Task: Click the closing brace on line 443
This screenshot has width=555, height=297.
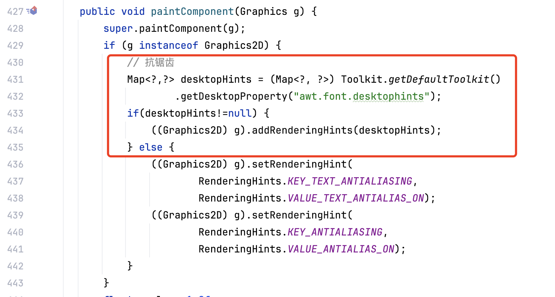Action: click(106, 283)
